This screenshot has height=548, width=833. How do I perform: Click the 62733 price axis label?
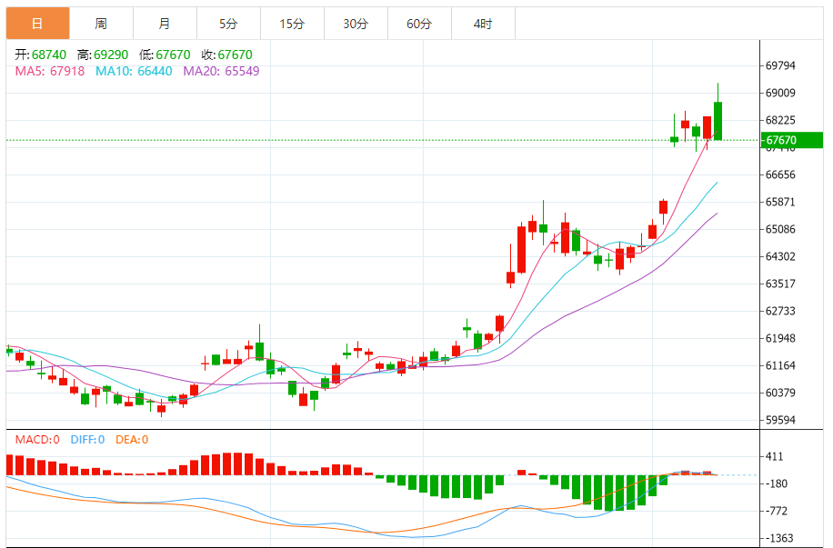tap(780, 311)
